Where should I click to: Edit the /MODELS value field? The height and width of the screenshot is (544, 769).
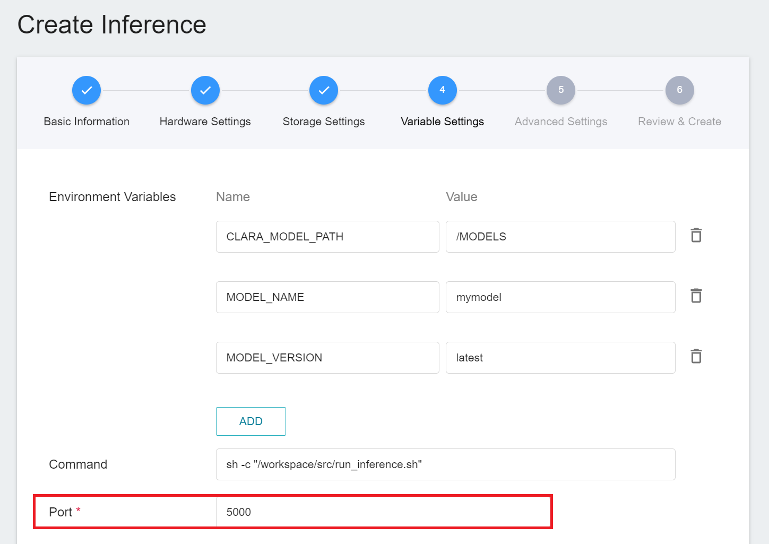[x=560, y=237]
